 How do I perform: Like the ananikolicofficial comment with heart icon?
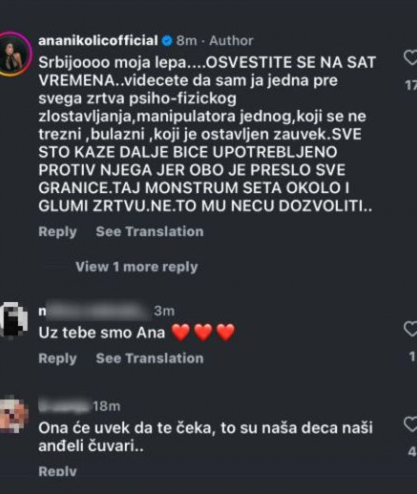point(411,58)
